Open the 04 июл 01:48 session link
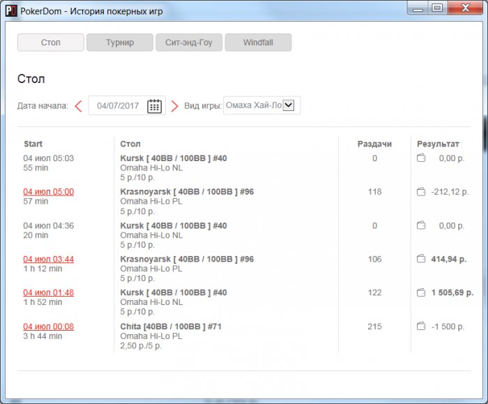The height and width of the screenshot is (404, 488). [x=49, y=292]
